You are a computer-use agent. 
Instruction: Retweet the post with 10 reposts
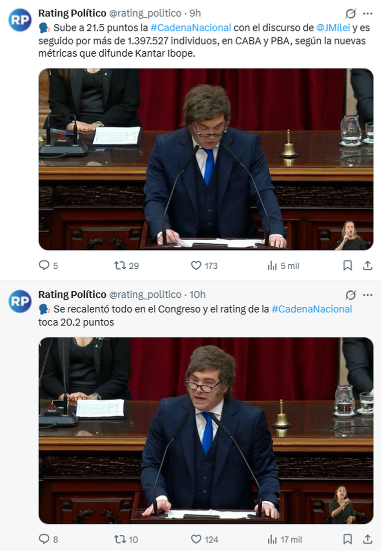120,539
